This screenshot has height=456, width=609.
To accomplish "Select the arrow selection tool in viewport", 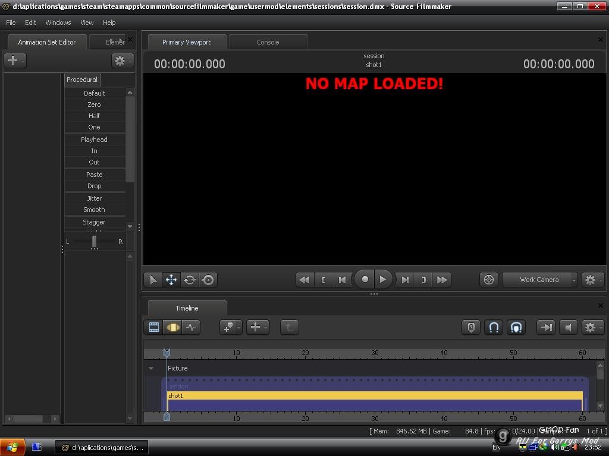I will point(153,280).
